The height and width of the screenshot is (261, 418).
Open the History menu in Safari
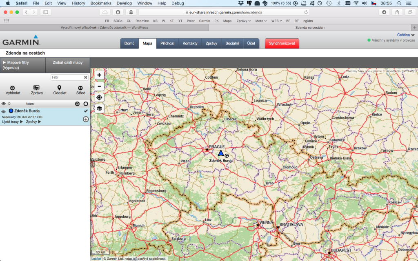[78, 3]
